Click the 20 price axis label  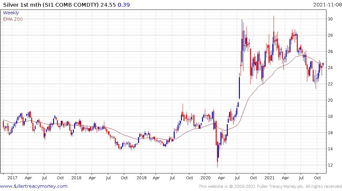pyautogui.click(x=330, y=100)
